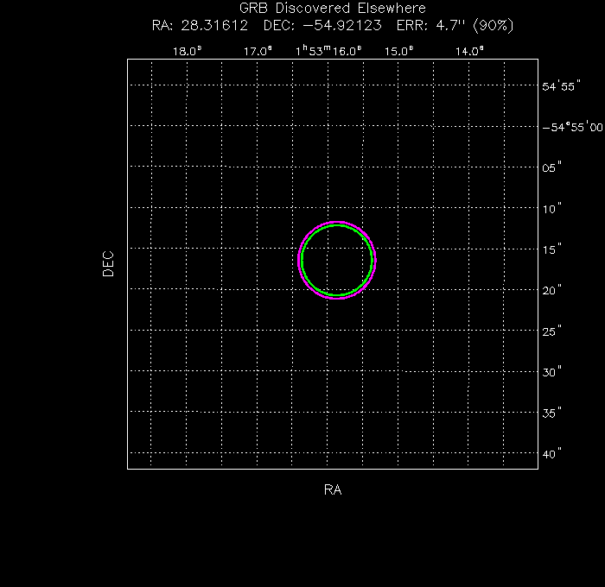Click the -54°55'00 declination label
This screenshot has width=605, height=587.
(x=572, y=127)
